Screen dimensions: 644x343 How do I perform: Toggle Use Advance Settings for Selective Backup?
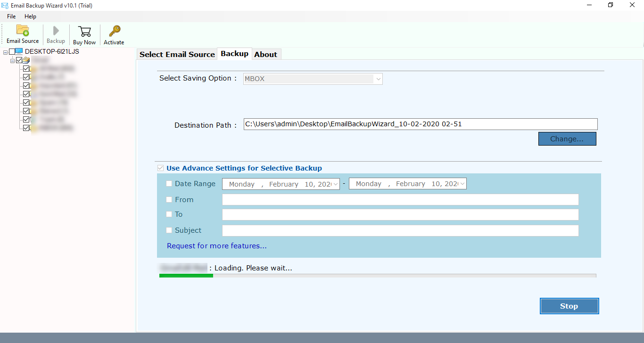tap(161, 168)
